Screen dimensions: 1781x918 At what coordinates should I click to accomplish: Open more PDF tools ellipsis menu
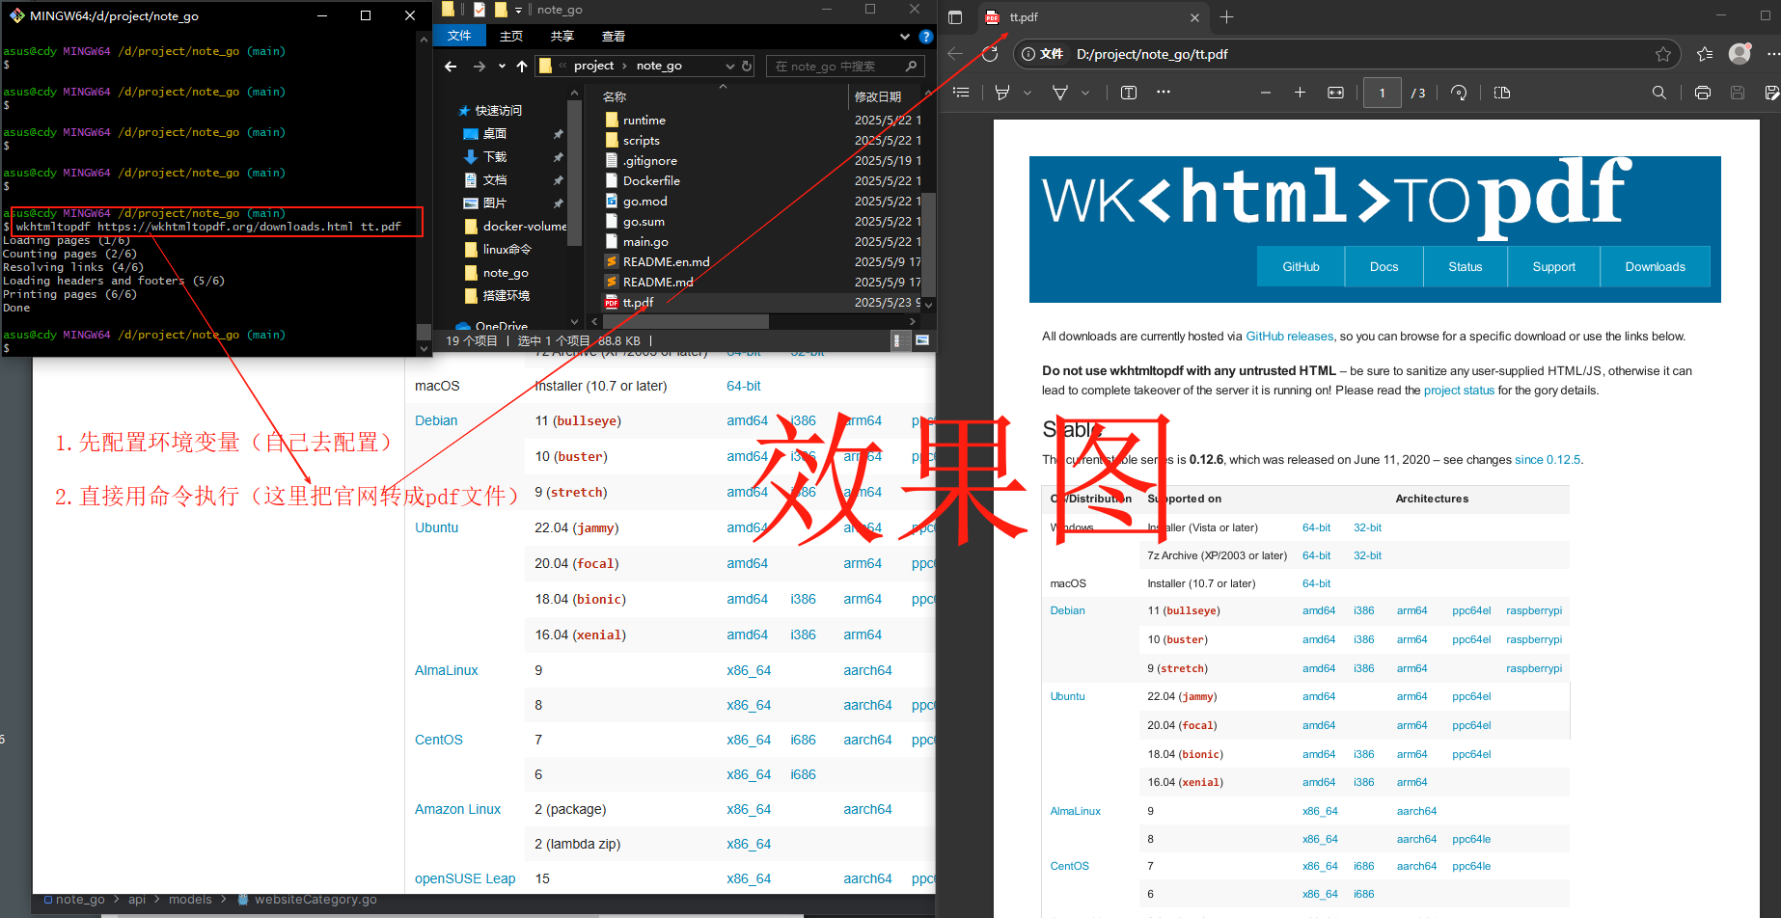pos(1164,93)
